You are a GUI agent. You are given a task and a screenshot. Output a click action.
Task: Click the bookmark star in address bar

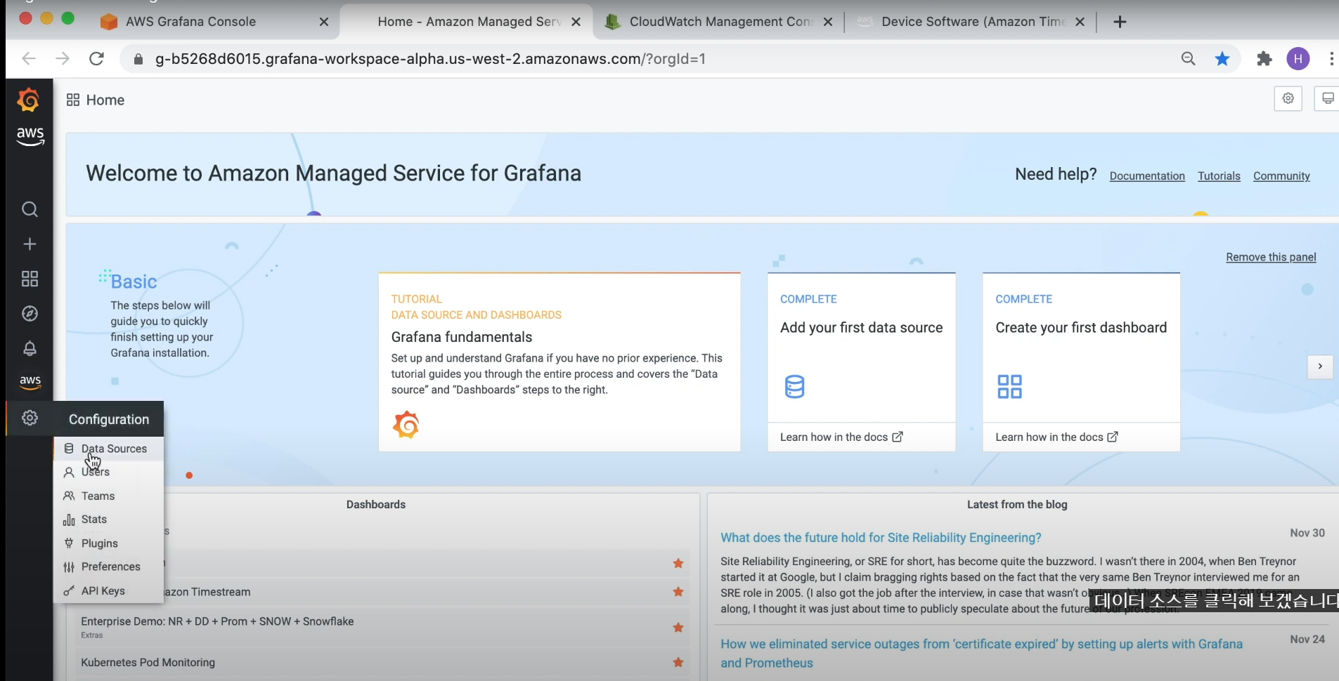(1222, 59)
